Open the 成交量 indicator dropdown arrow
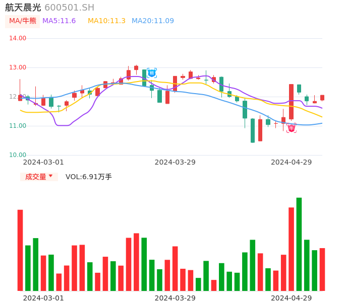Image resolution: width=346 pixels, height=305 pixels. 50,176
